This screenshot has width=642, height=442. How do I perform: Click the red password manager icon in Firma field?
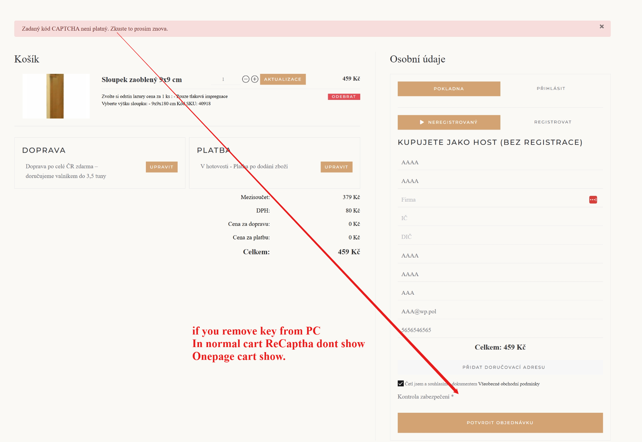click(593, 200)
